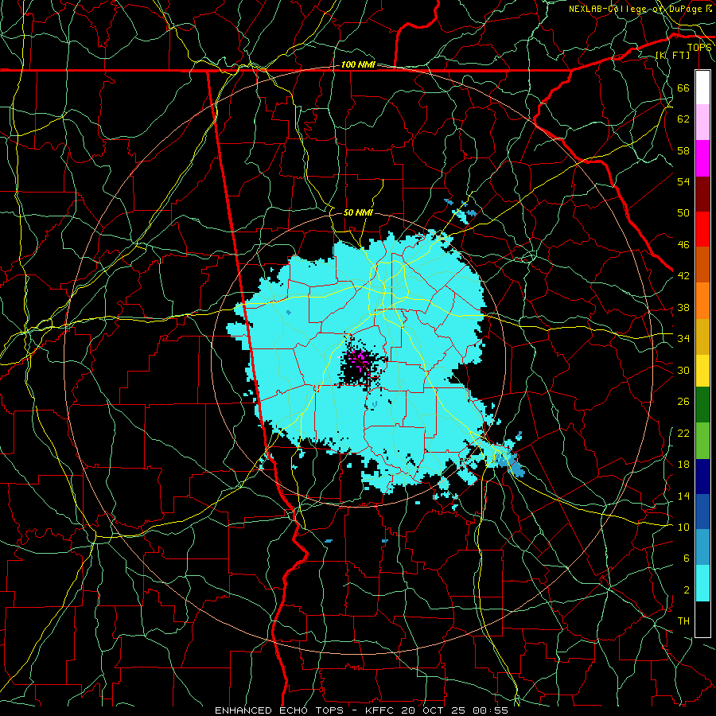Click the dark green 30 kft legend swatch
This screenshot has height=716, width=716.
pos(702,405)
